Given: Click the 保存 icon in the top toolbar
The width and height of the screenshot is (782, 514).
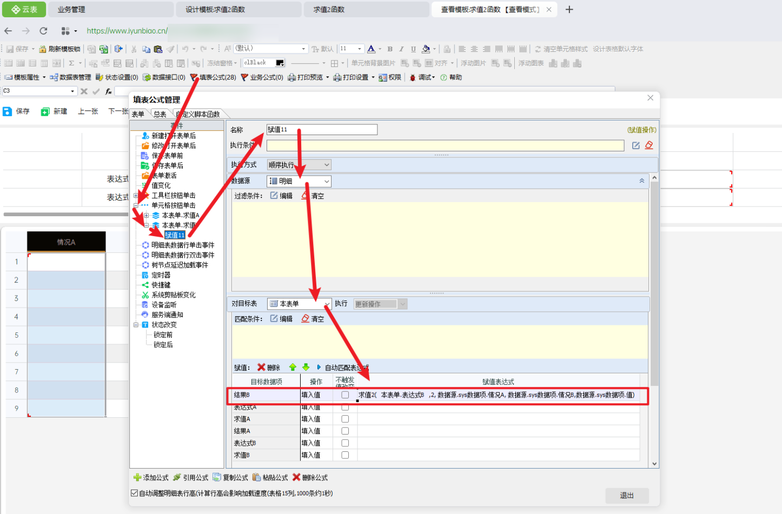Looking at the screenshot, I should 10,49.
